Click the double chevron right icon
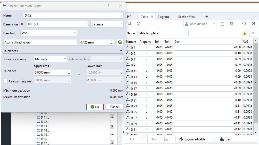 [x=253, y=24]
